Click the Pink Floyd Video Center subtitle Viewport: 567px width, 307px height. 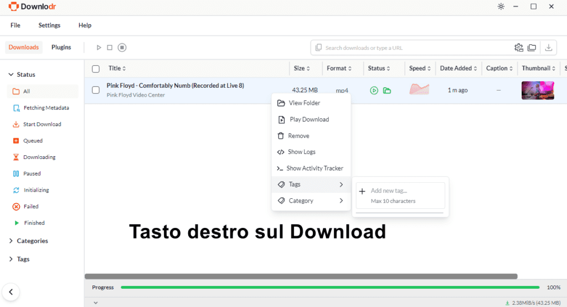136,95
